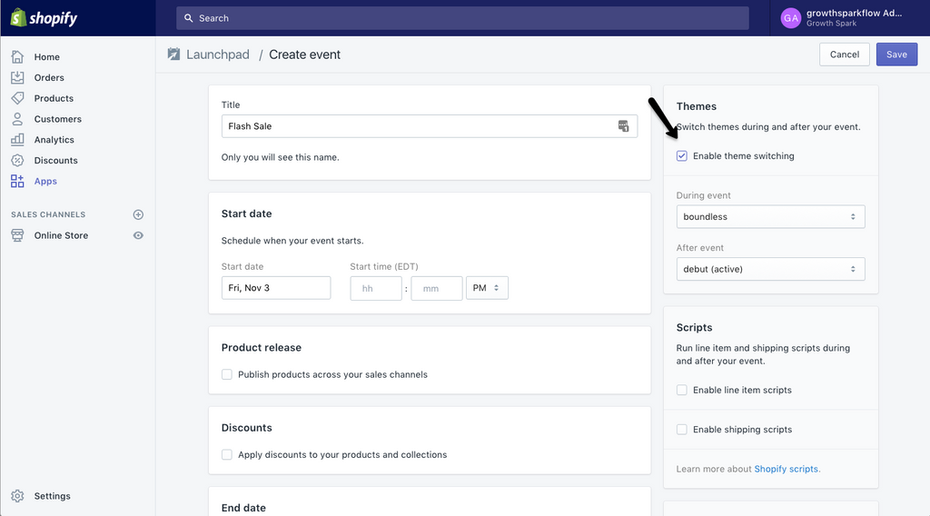Open the AM/PM start time dropdown

[x=487, y=288]
